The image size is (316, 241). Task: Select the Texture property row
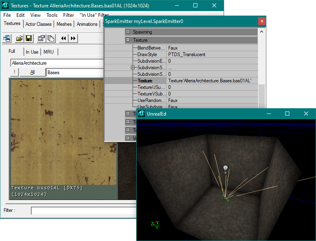181,81
